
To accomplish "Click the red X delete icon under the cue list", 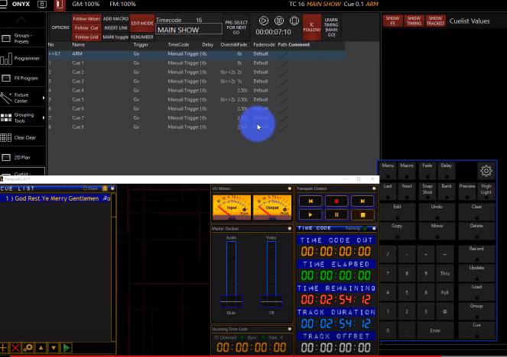I will [15, 348].
